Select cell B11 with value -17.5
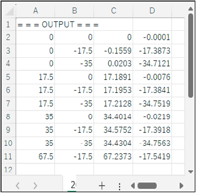The width and height of the screenshot is (198, 194). pyautogui.click(x=74, y=156)
